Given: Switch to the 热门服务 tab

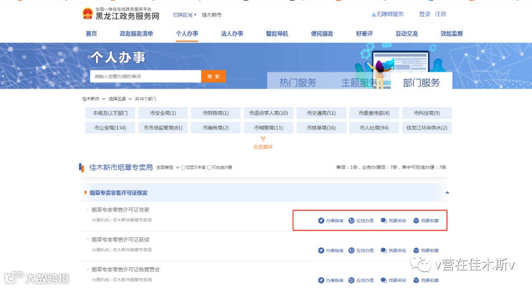Looking at the screenshot, I should click(x=298, y=83).
